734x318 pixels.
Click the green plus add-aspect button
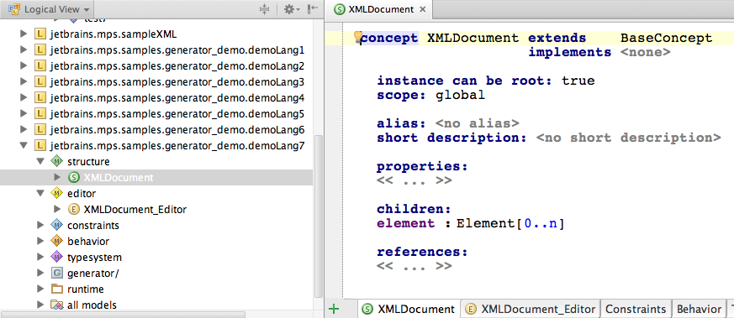334,309
